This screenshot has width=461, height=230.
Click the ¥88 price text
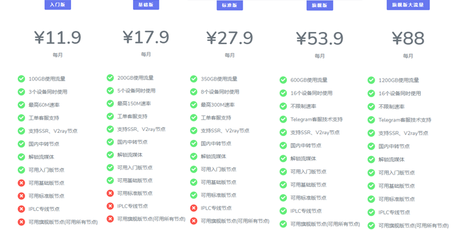(x=408, y=38)
